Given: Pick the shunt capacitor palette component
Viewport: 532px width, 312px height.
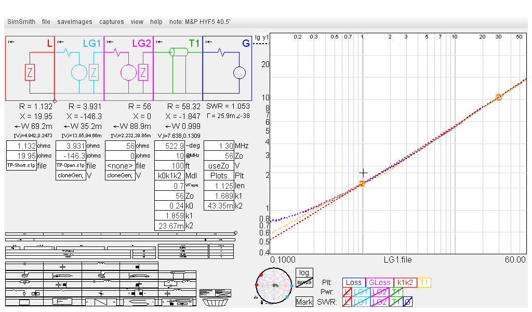Looking at the screenshot, I should (x=63, y=266).
